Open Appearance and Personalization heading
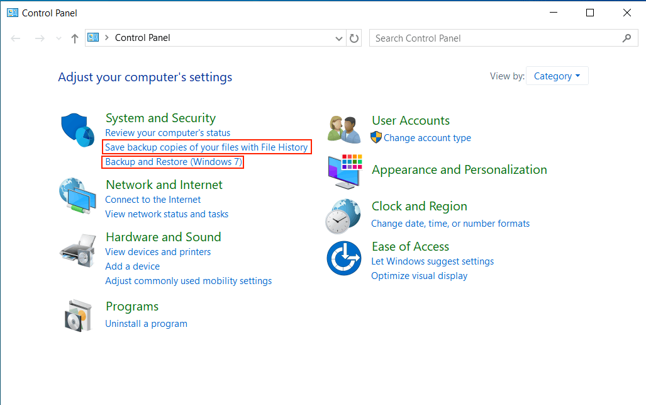Screen dimensions: 646x405 click(x=459, y=170)
